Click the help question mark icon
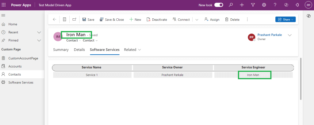Viewport: 314px width, 125px height. tap(275, 5)
